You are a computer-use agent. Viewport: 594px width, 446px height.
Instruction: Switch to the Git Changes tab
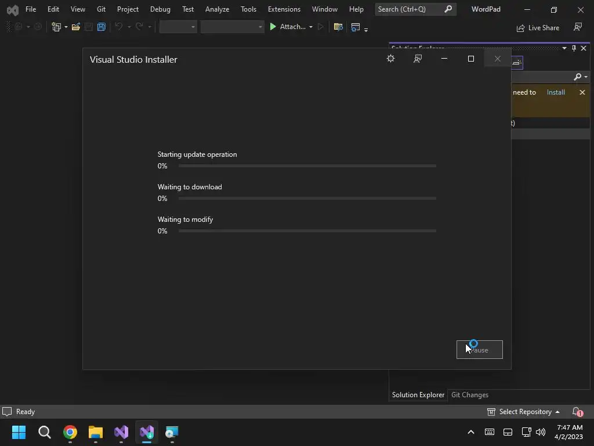click(470, 395)
